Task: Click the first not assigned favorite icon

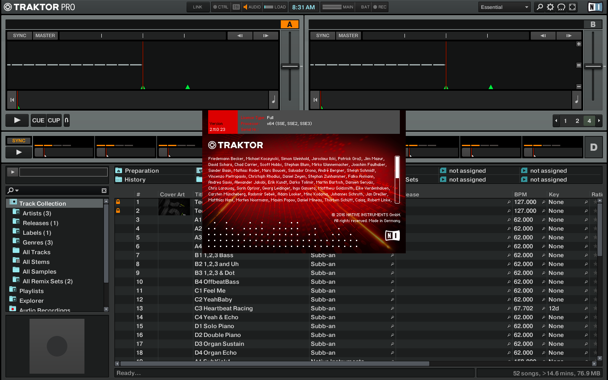Action: [443, 171]
